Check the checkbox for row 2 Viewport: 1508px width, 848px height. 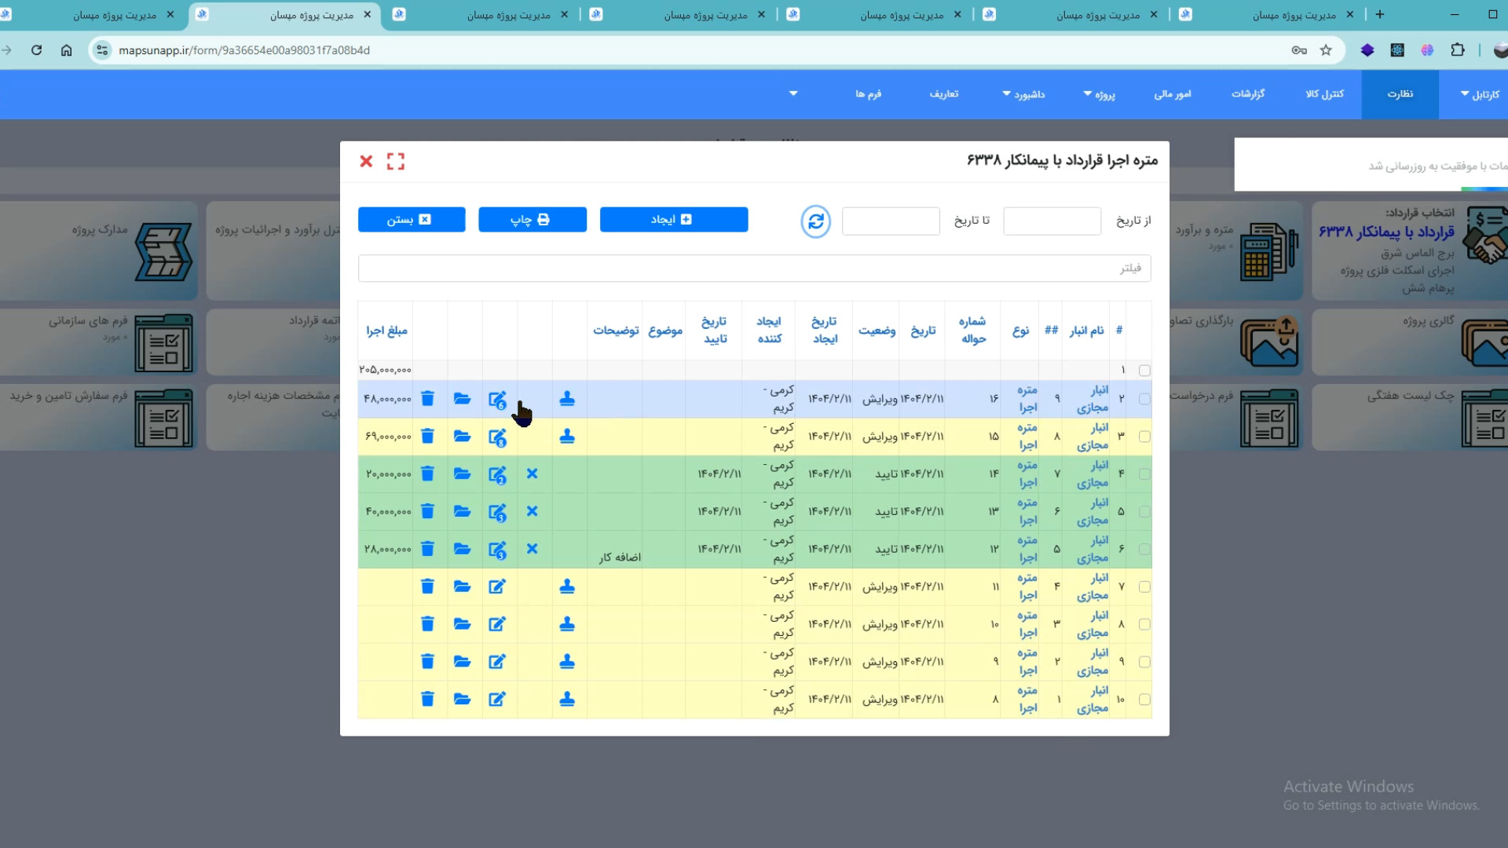1144,399
